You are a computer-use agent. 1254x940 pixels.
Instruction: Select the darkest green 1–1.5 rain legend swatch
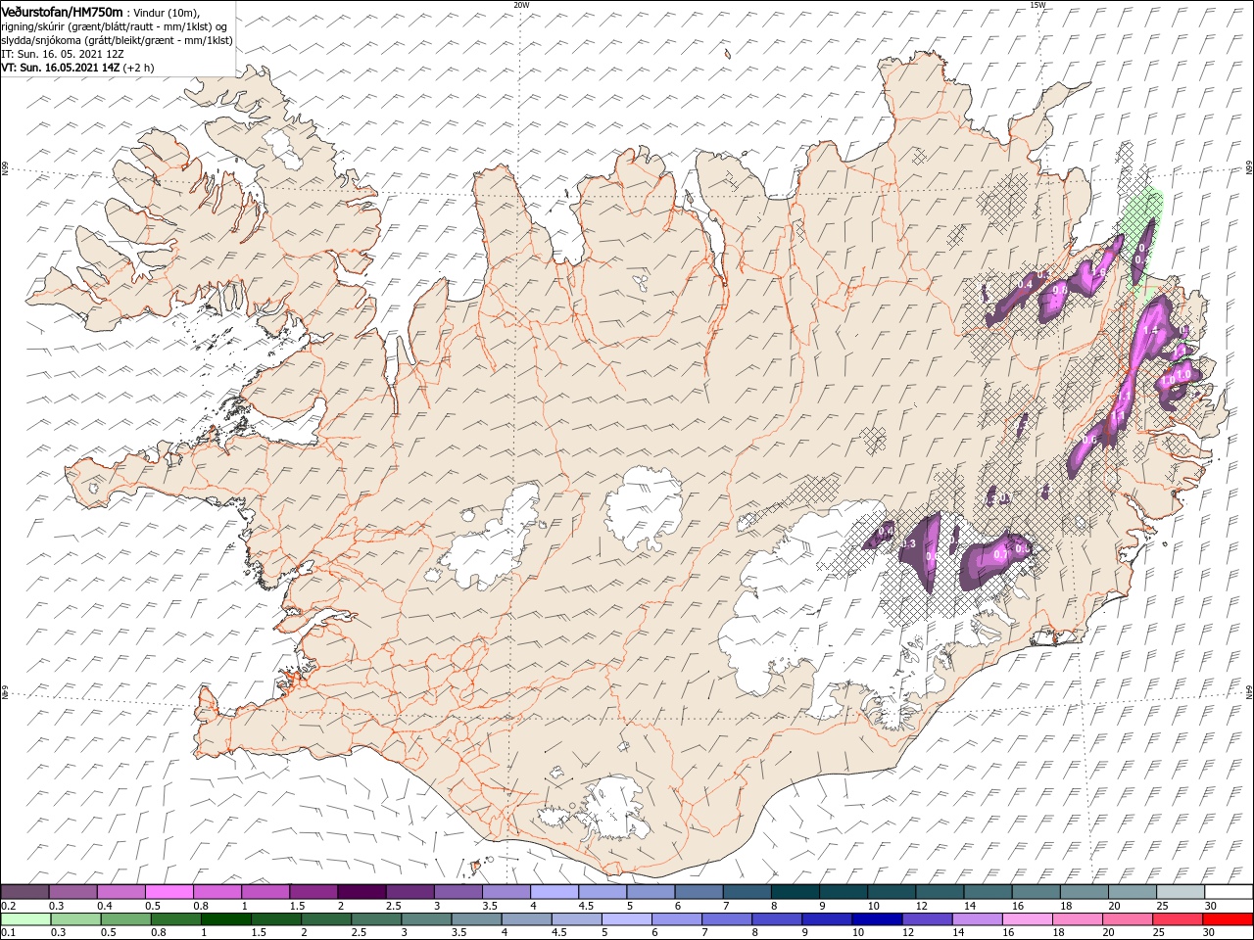(x=226, y=919)
